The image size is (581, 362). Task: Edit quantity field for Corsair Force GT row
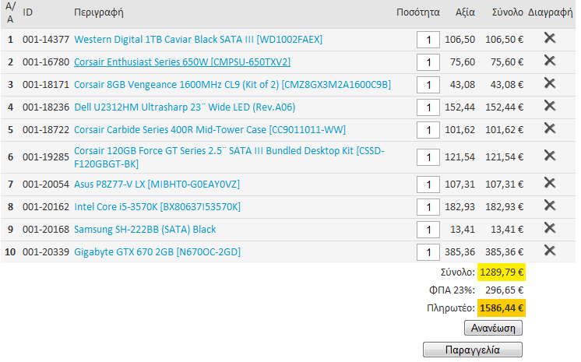(x=428, y=157)
